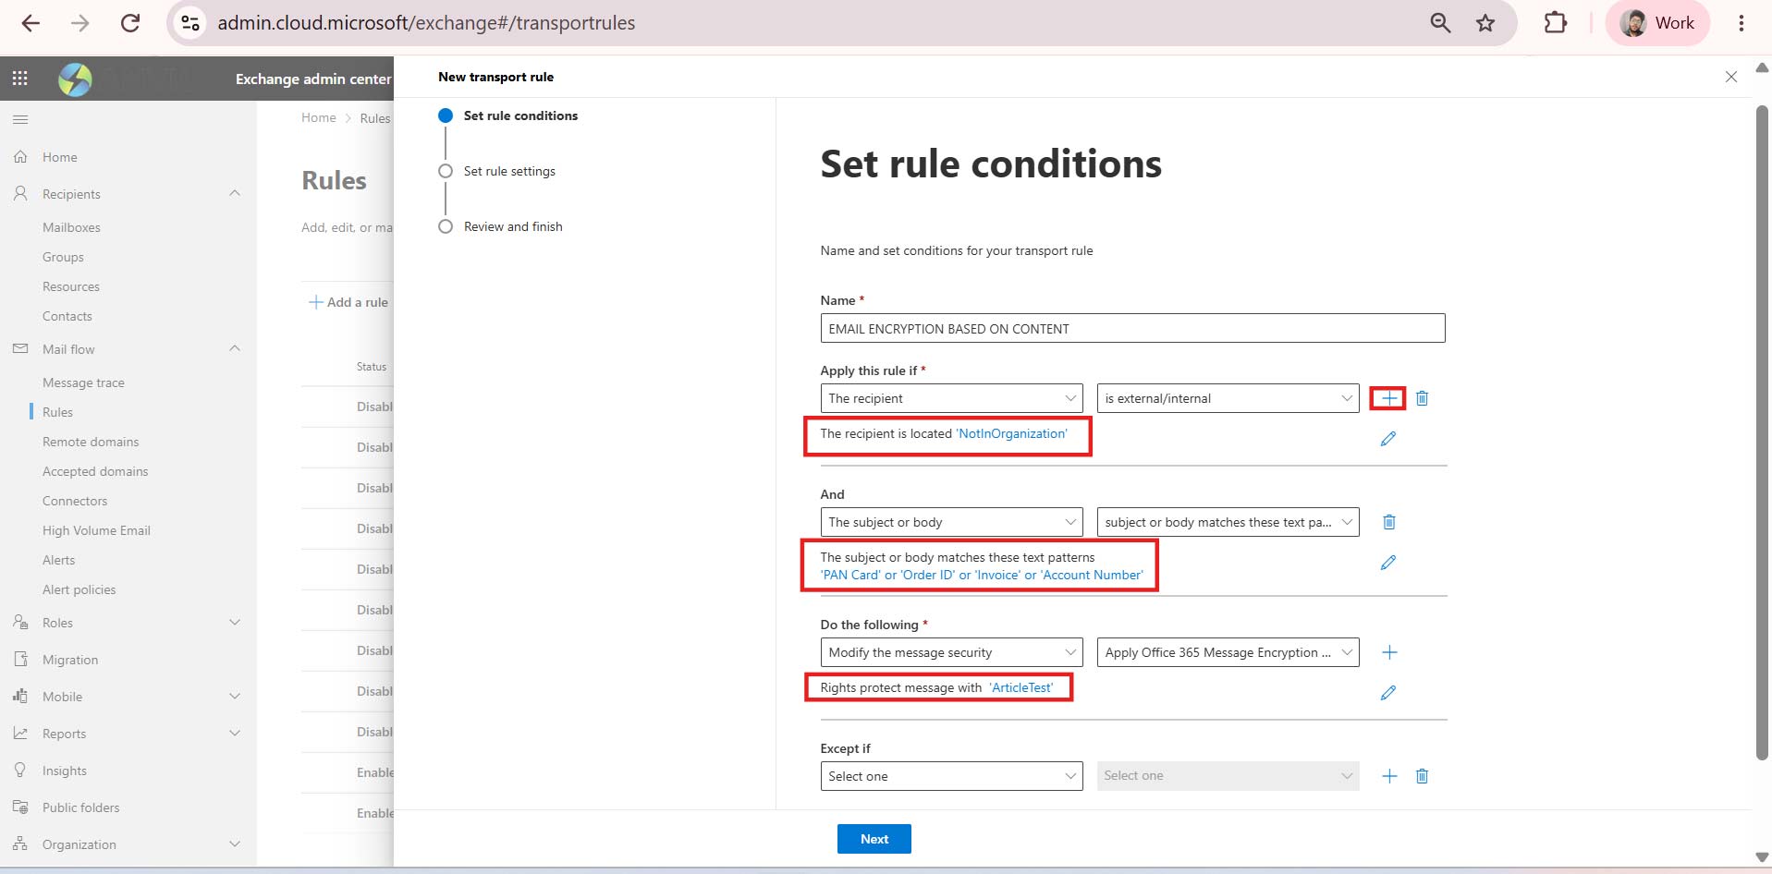Open the 'The subject or body' dropdown
The image size is (1772, 874).
(x=951, y=522)
